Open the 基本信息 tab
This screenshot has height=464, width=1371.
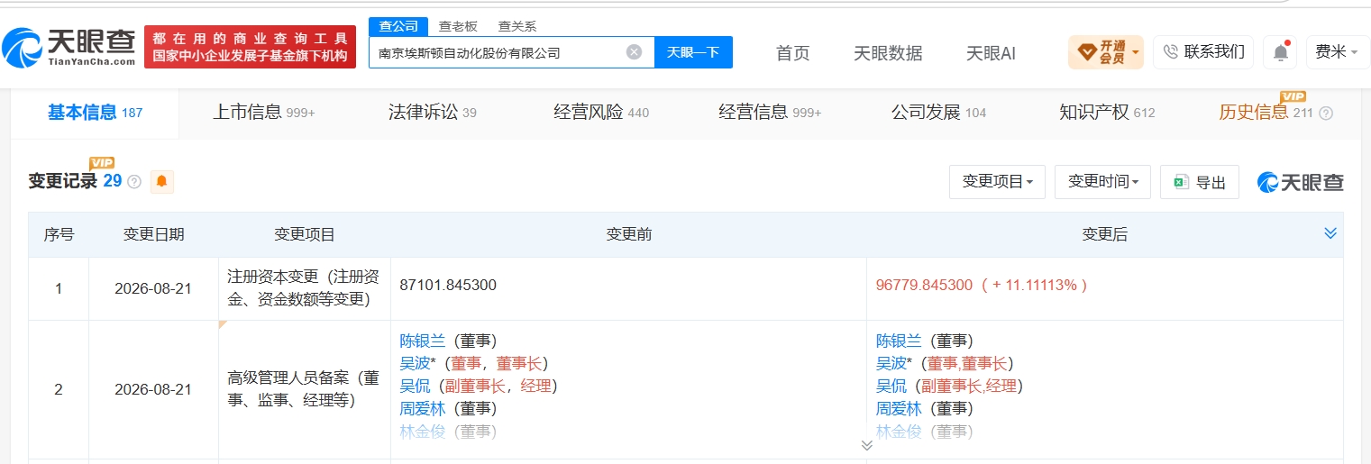pyautogui.click(x=95, y=113)
